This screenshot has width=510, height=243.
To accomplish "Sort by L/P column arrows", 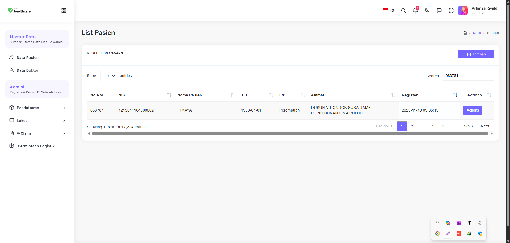I will [x=303, y=95].
